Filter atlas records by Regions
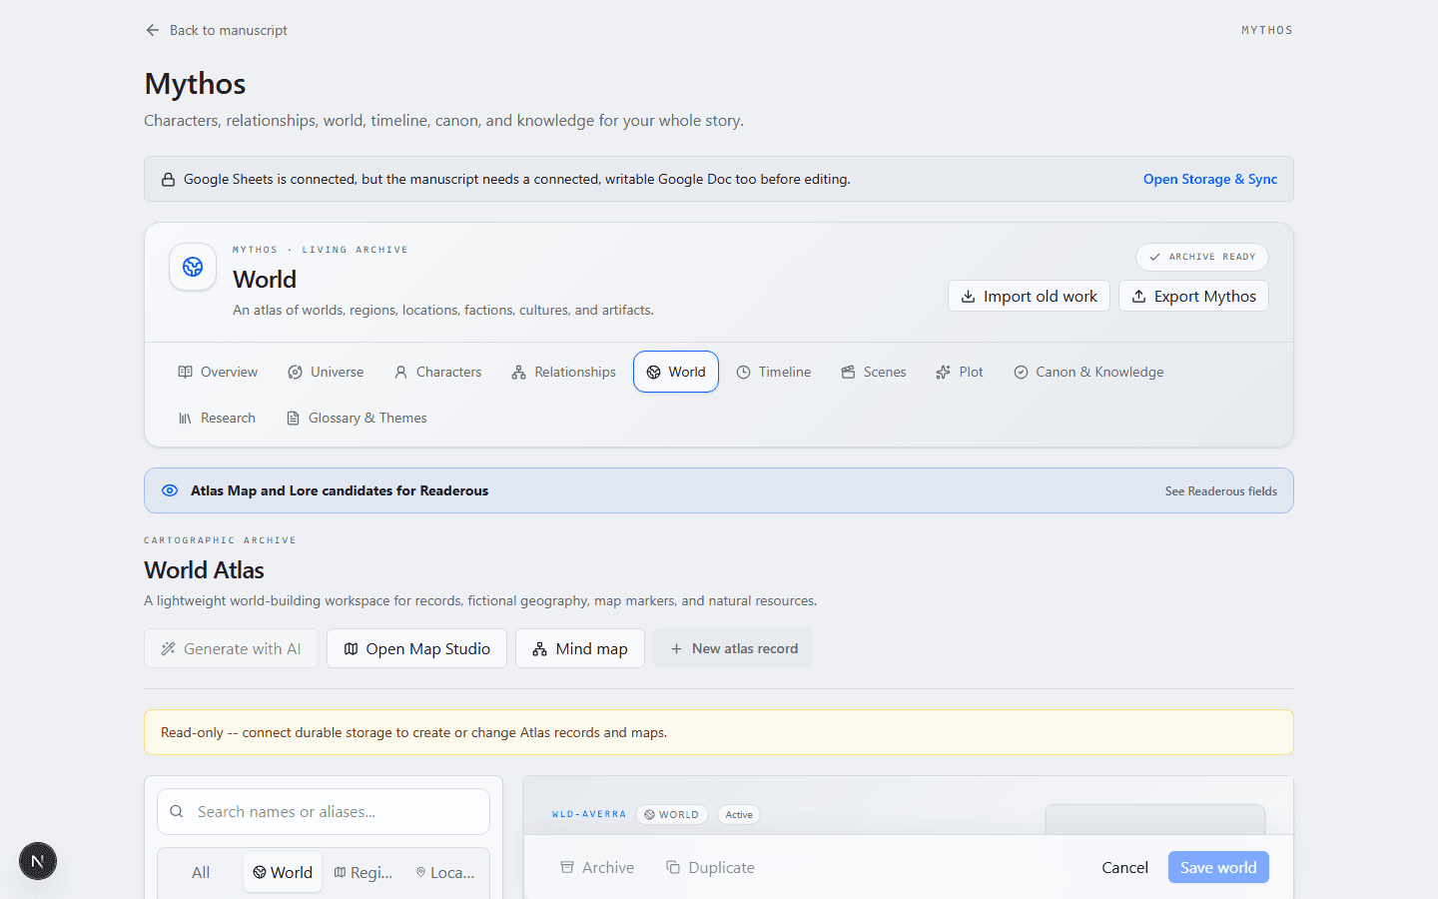This screenshot has height=899, width=1438. pyautogui.click(x=363, y=872)
